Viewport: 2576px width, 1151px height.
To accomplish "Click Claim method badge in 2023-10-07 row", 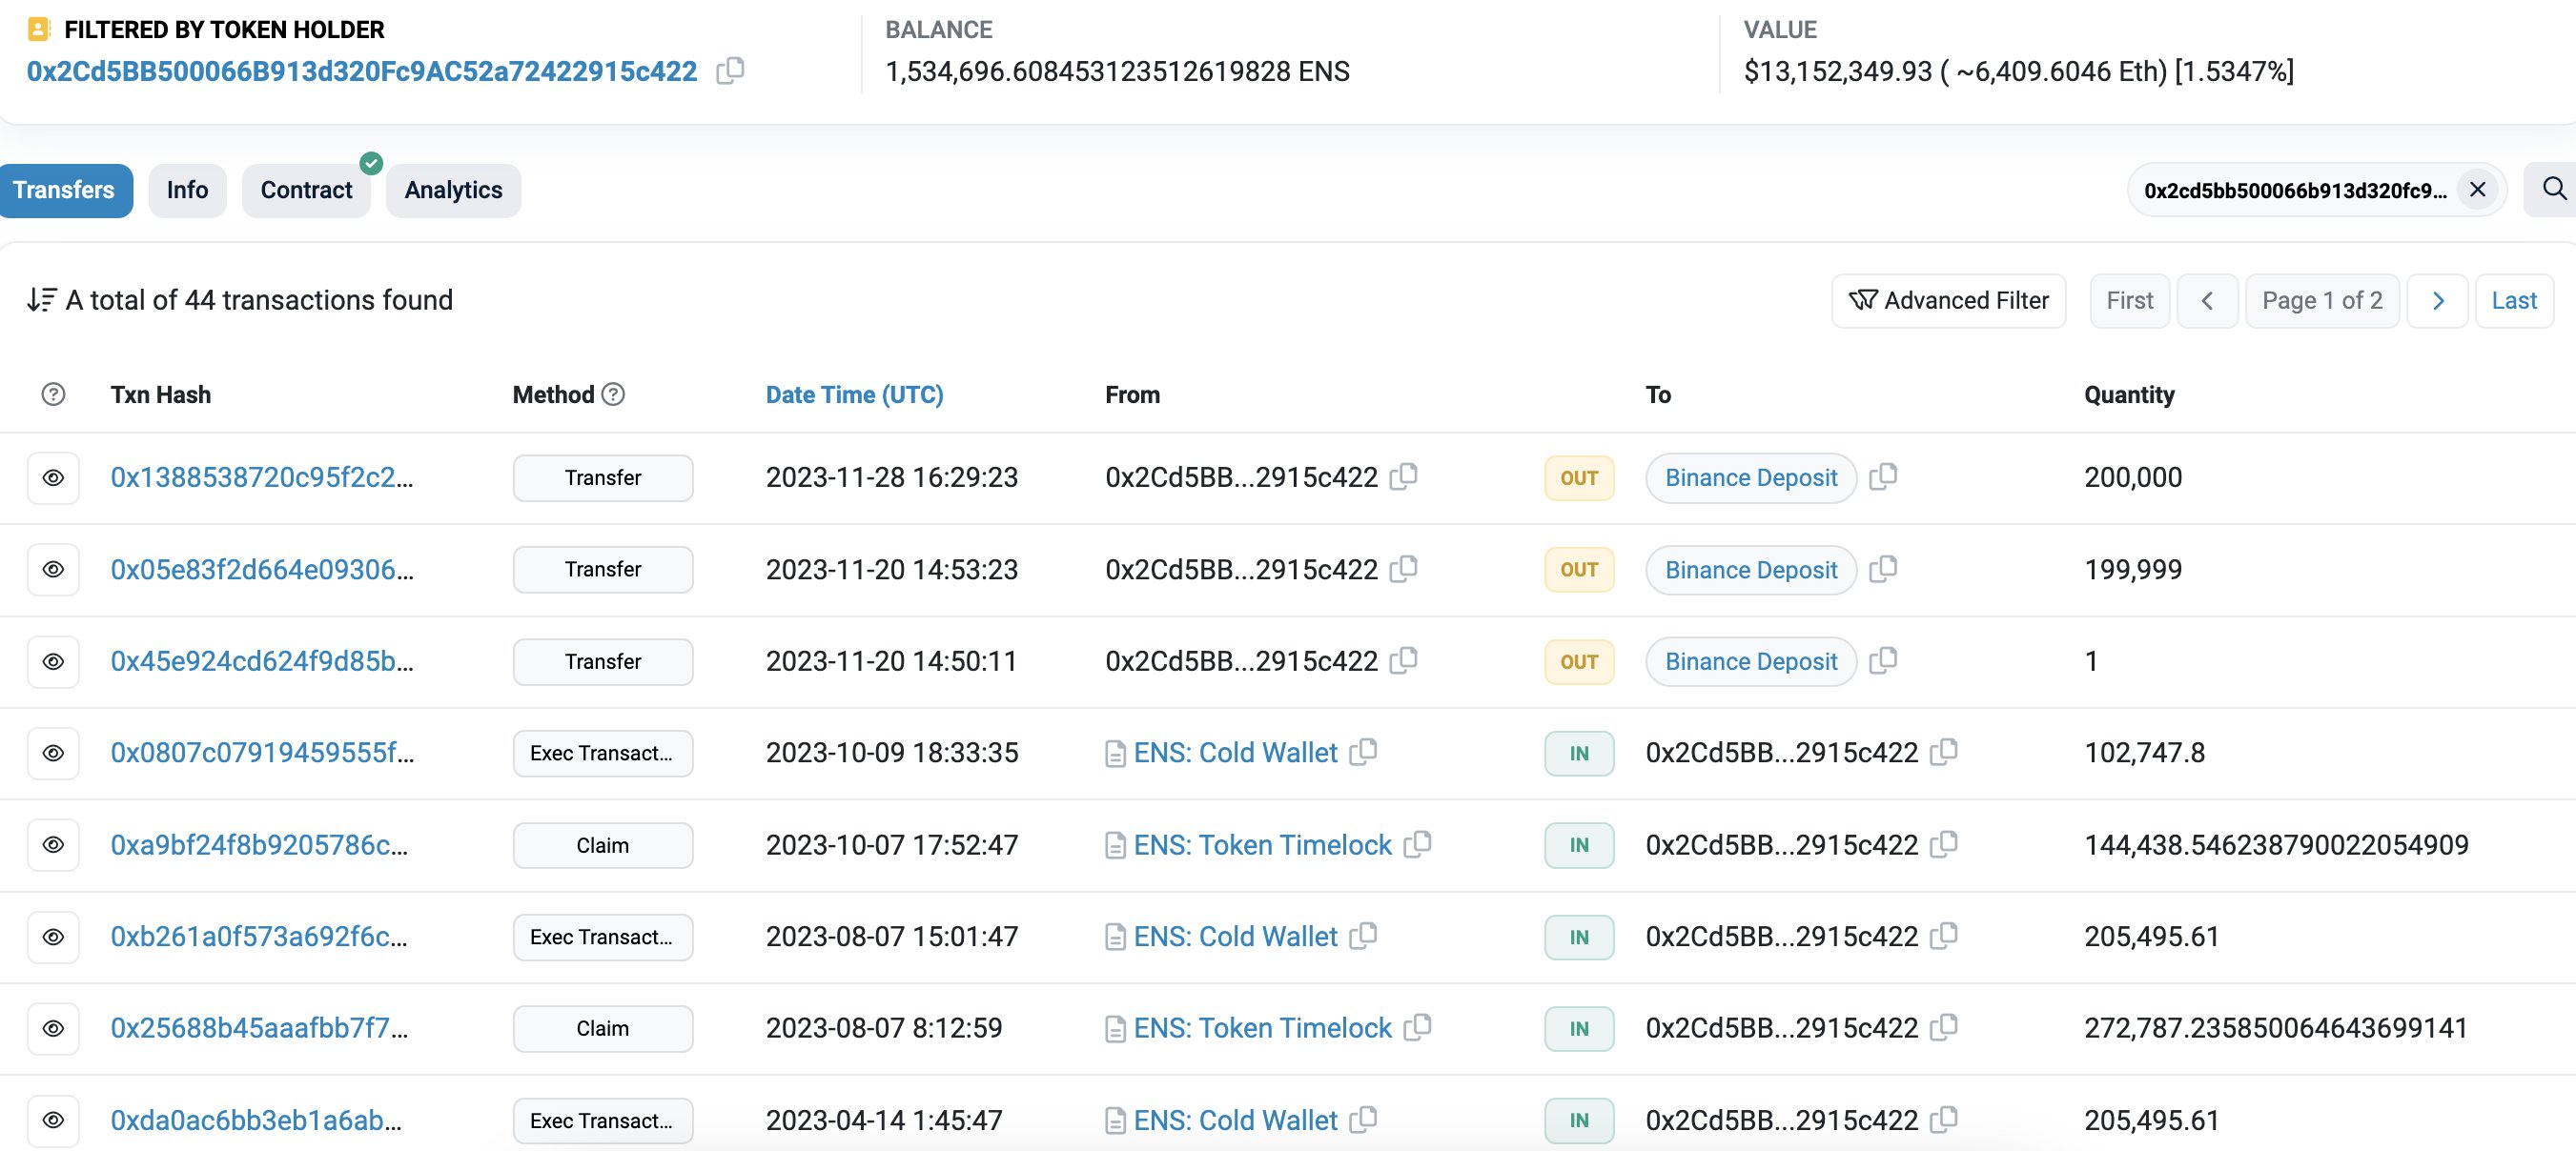I will pyautogui.click(x=603, y=845).
